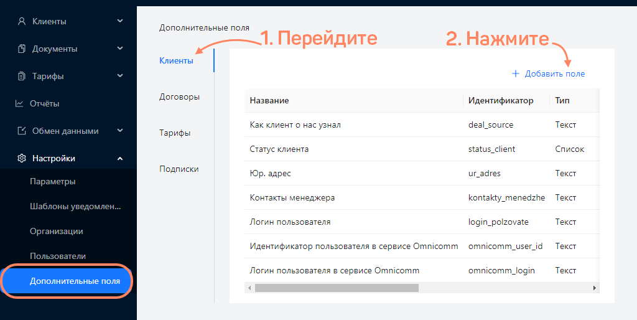The height and width of the screenshot is (320, 637).
Task: Click the scrollbar right arrow
Action: [594, 288]
